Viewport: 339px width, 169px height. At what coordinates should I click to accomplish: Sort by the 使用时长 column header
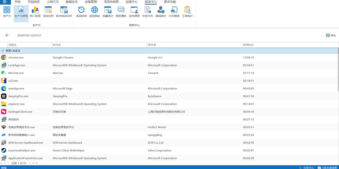click(248, 45)
